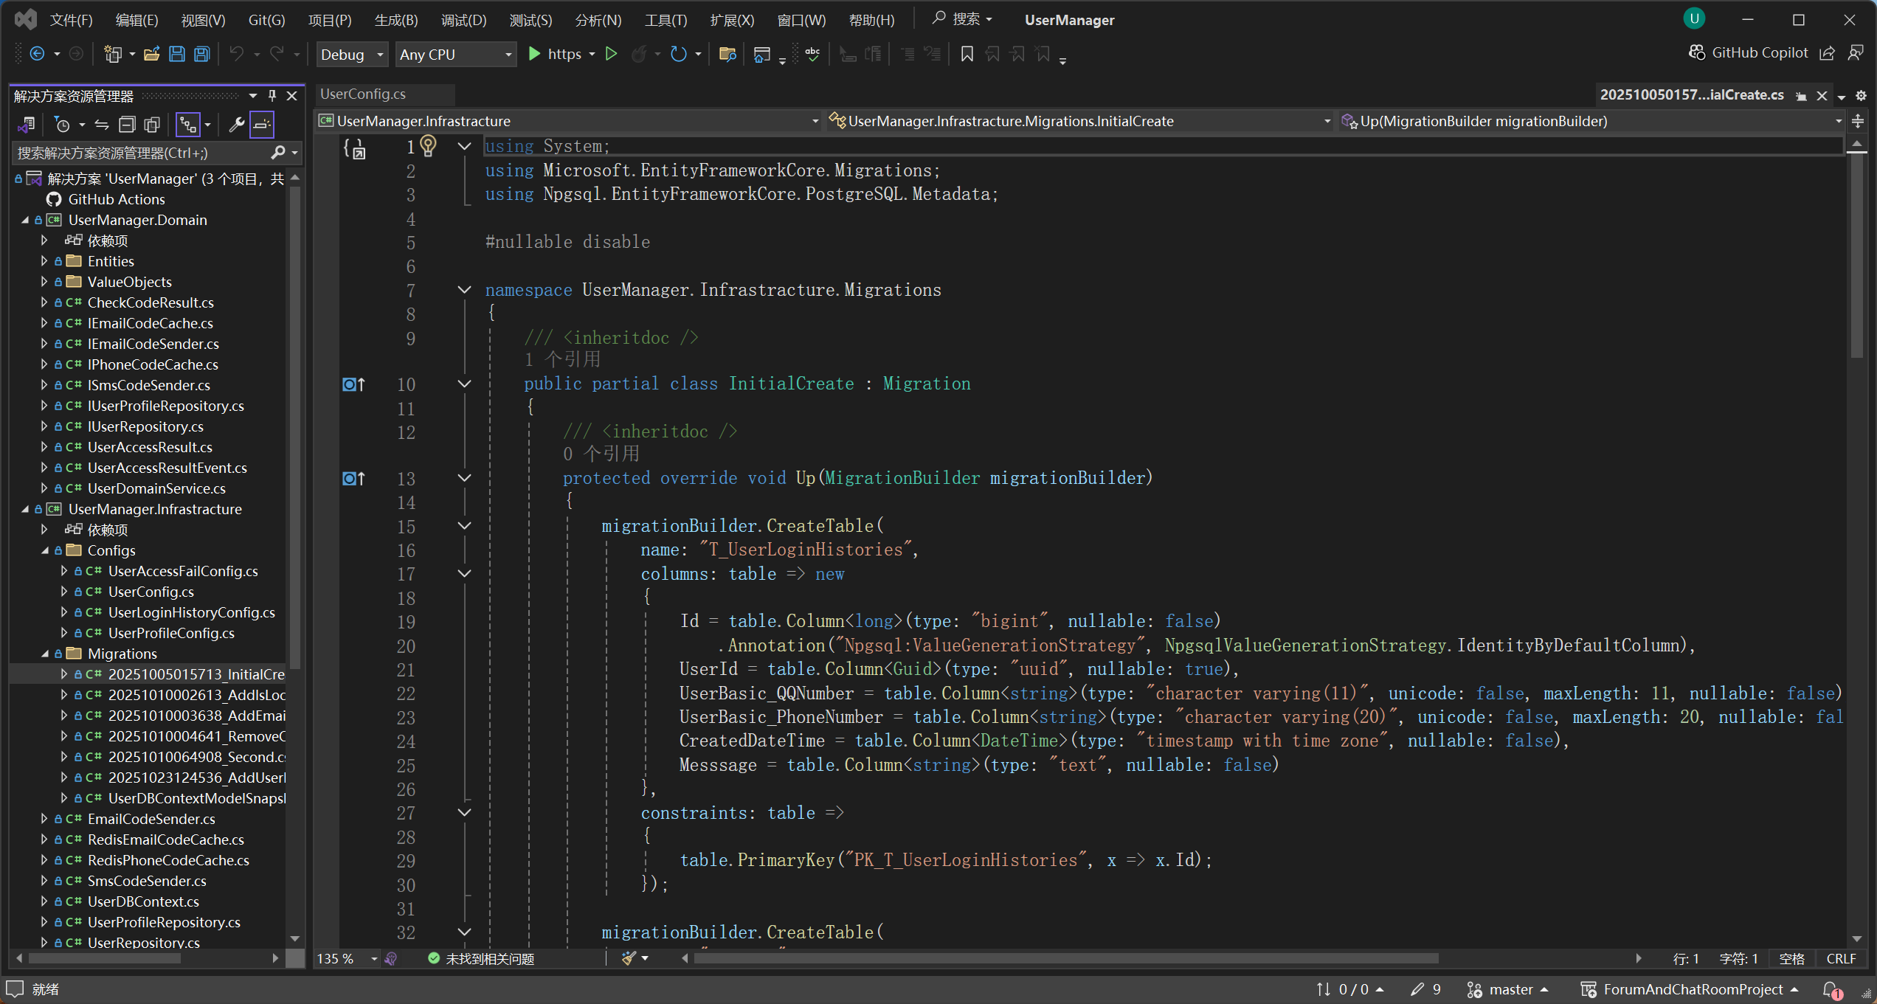Pin the Solution Explorer panel
The image size is (1877, 1004).
[x=272, y=96]
